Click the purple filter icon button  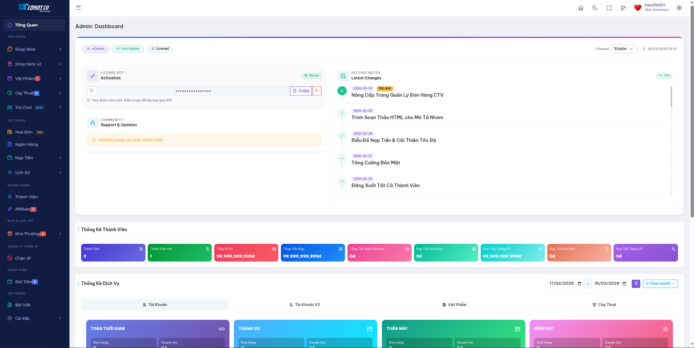pos(636,284)
